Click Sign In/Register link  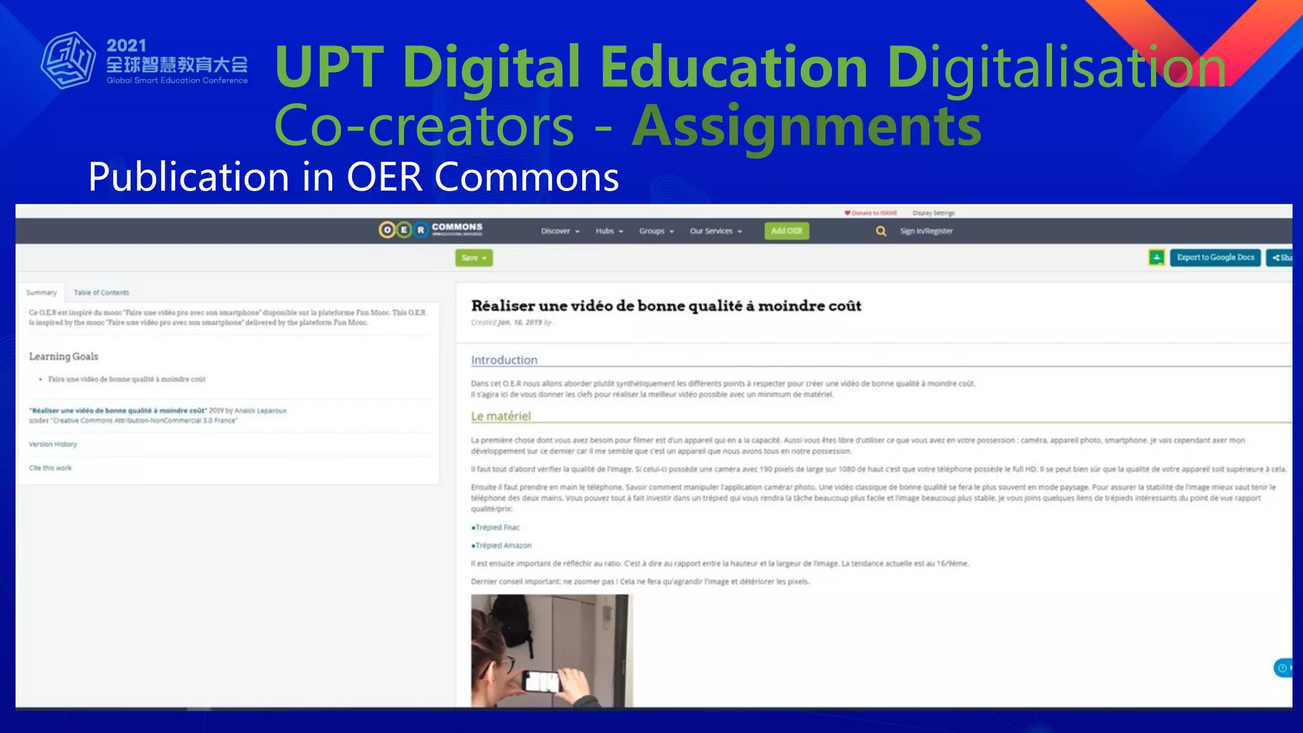point(926,231)
